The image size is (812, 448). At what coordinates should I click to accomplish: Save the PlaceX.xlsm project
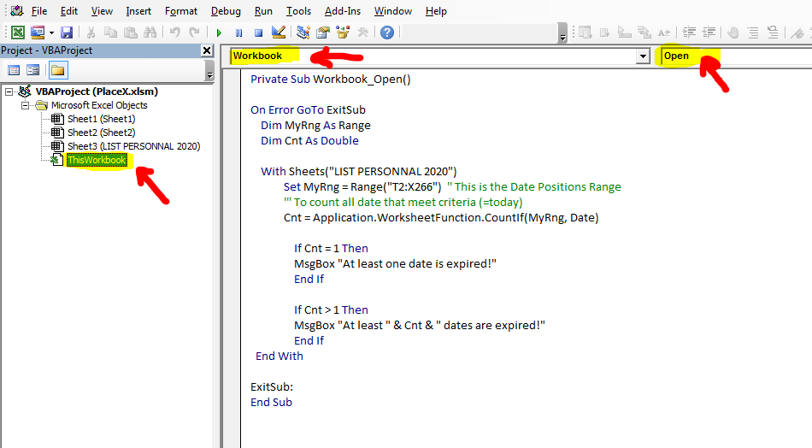pos(67,32)
